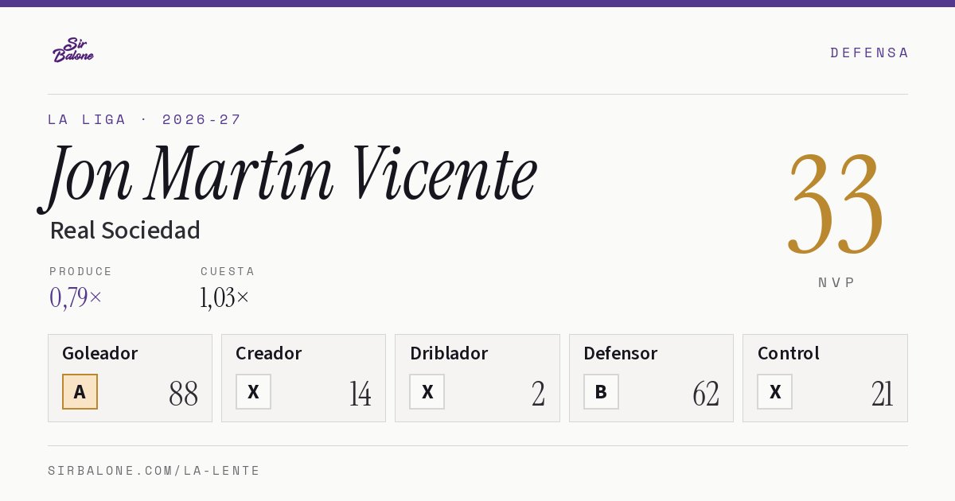Click the X grade badge in Creador
The height and width of the screenshot is (501, 955).
[253, 392]
